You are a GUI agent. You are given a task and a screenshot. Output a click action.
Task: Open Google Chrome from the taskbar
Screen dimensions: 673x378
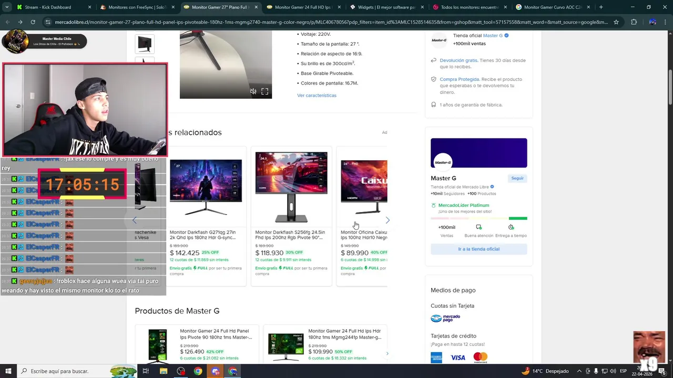click(x=198, y=371)
